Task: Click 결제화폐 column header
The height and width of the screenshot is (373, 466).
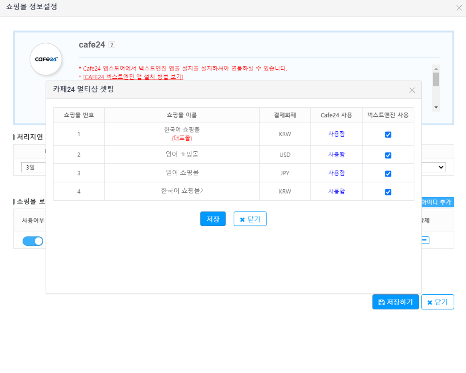Action: pos(285,115)
